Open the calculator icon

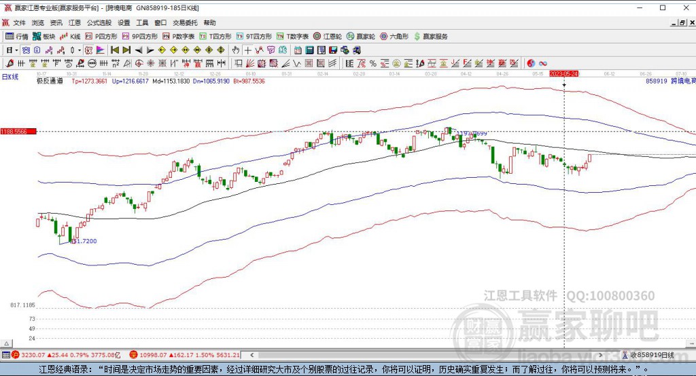(x=309, y=50)
